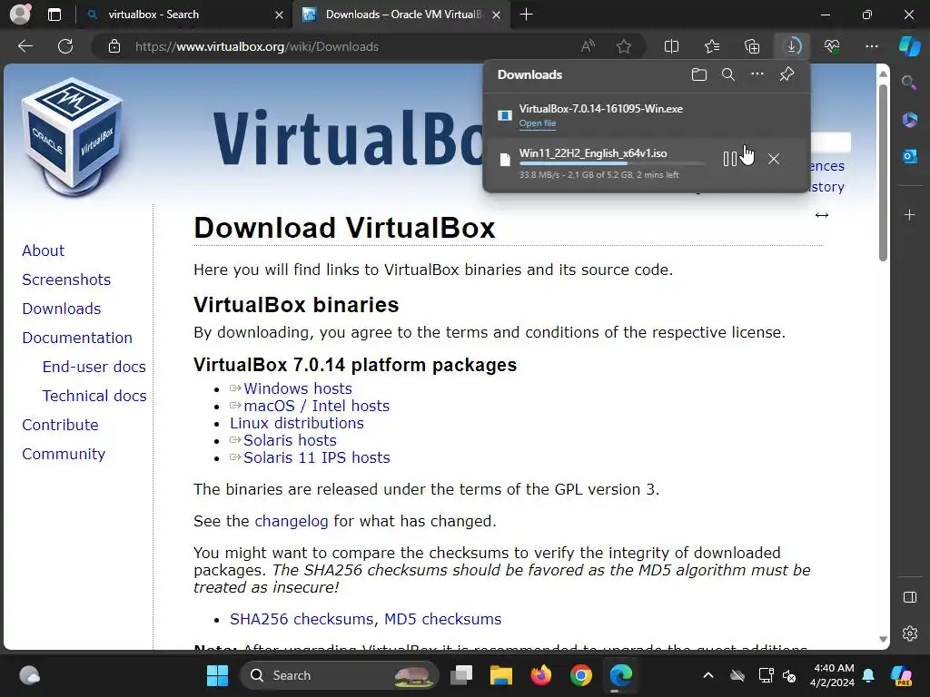
Task: Open Outlook in the sidebar
Action: [909, 156]
